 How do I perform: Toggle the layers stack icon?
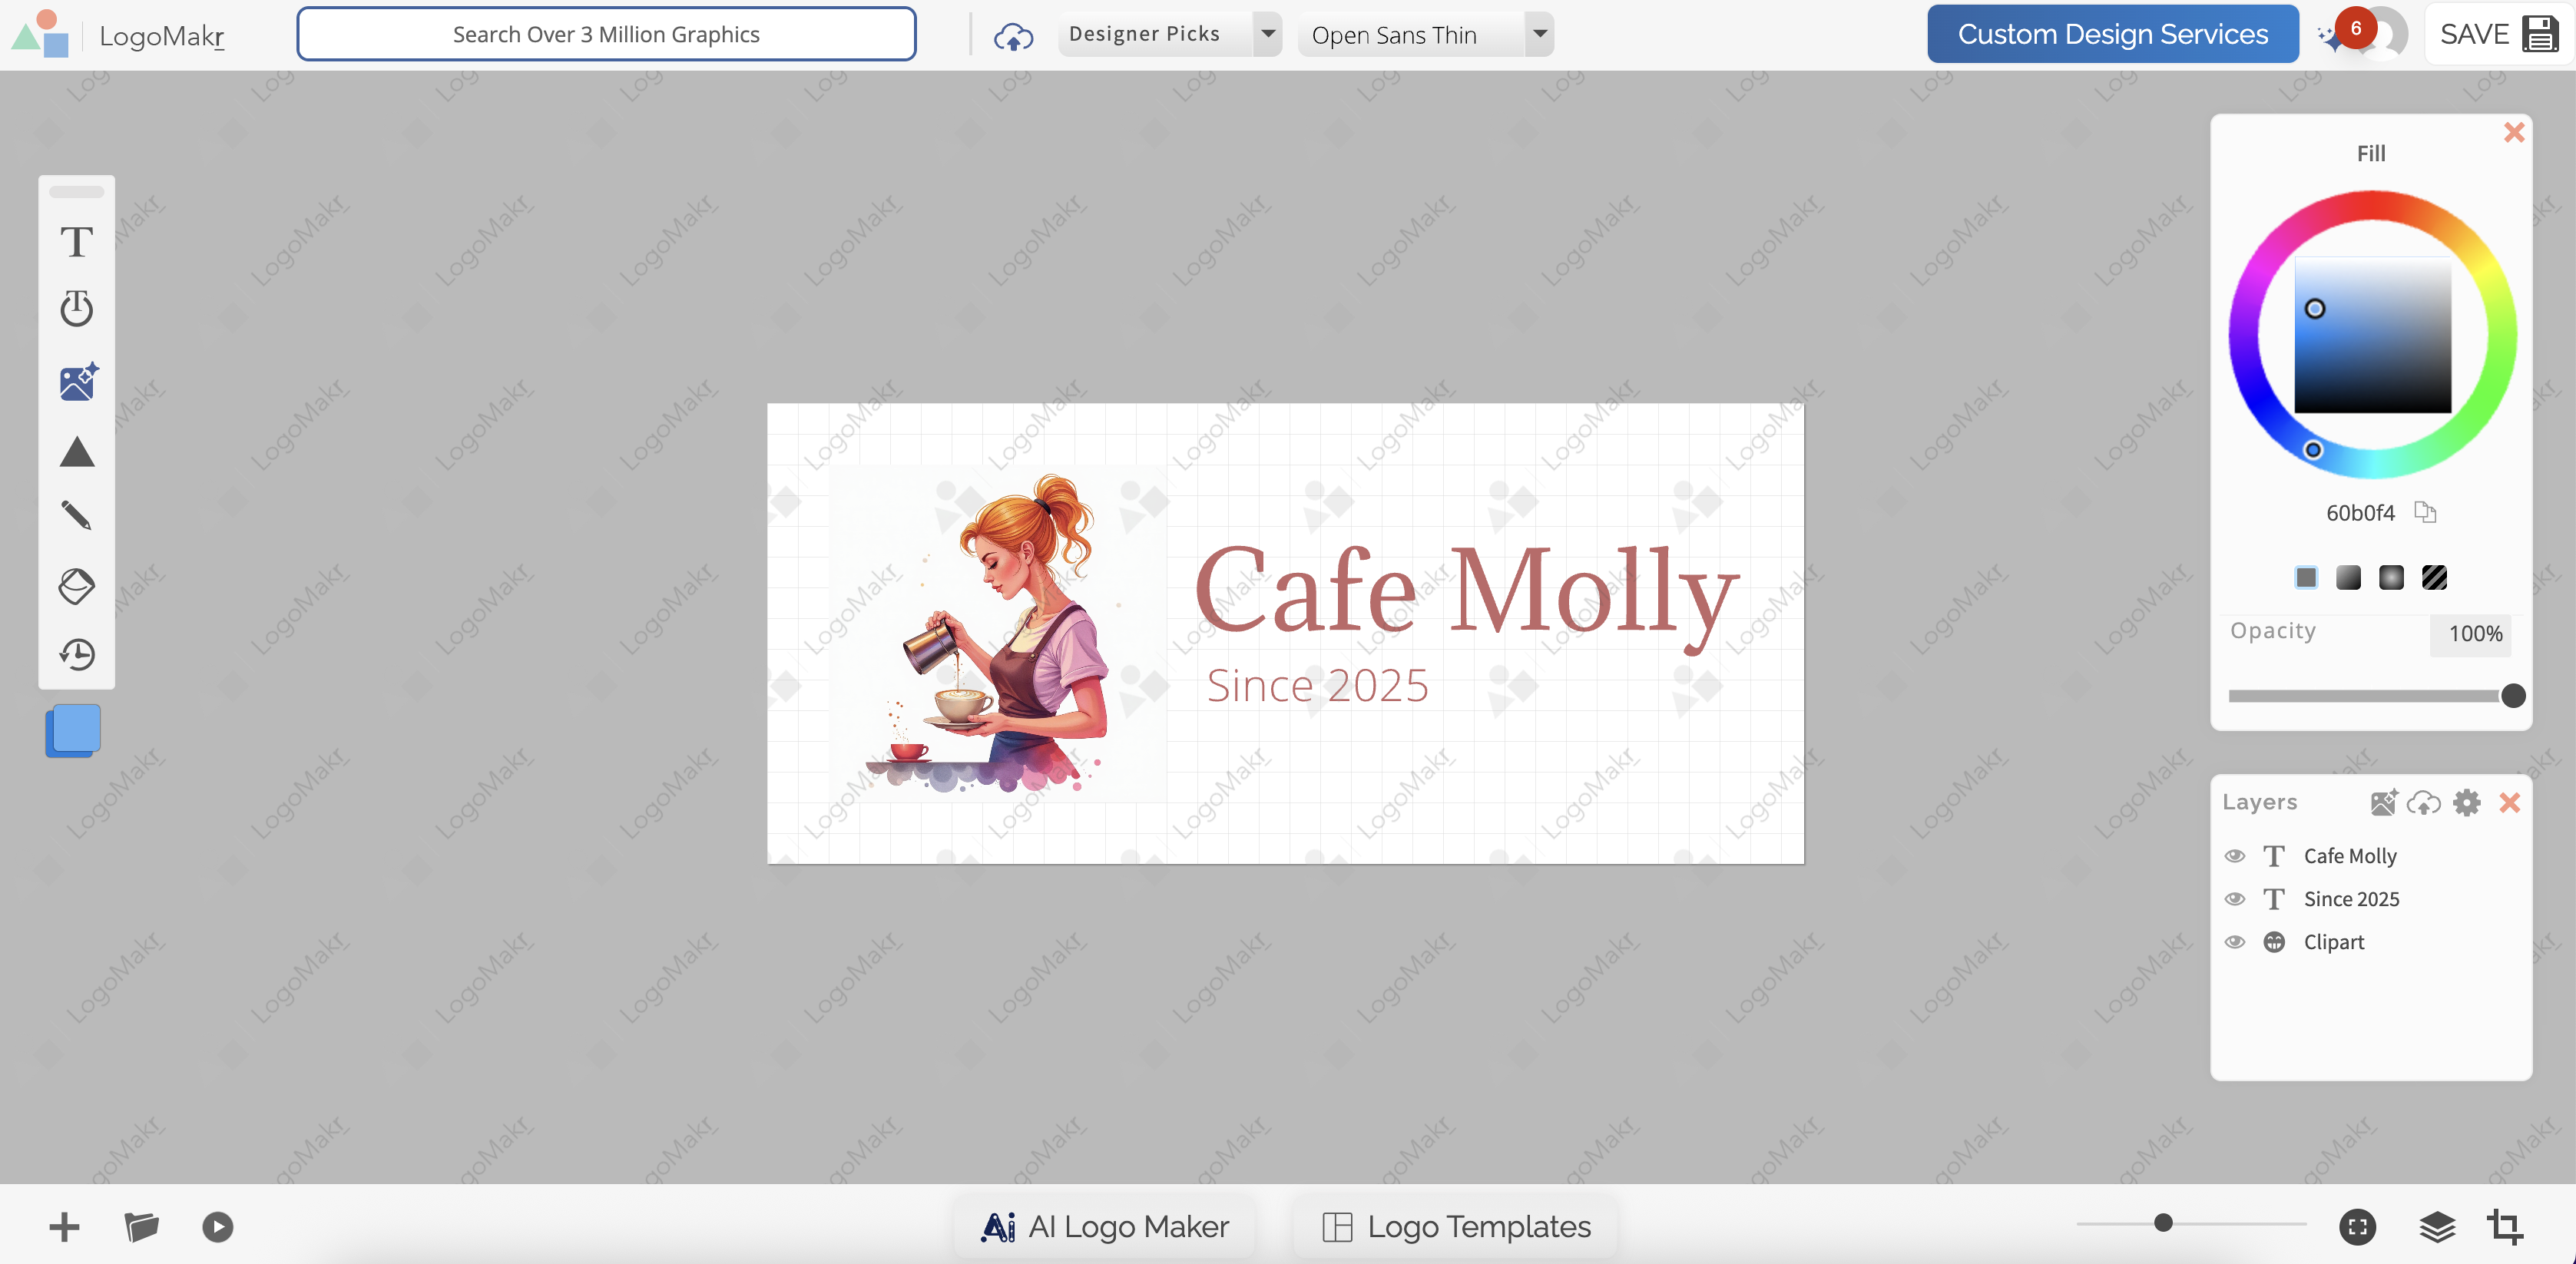click(x=2437, y=1226)
